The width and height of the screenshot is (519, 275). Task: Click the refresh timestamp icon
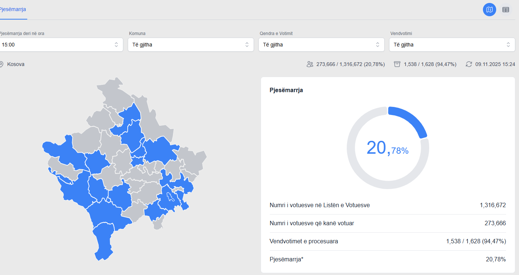point(469,64)
